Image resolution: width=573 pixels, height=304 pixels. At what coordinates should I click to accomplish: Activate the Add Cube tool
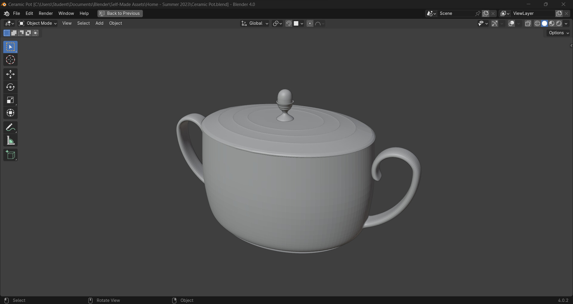(x=10, y=155)
